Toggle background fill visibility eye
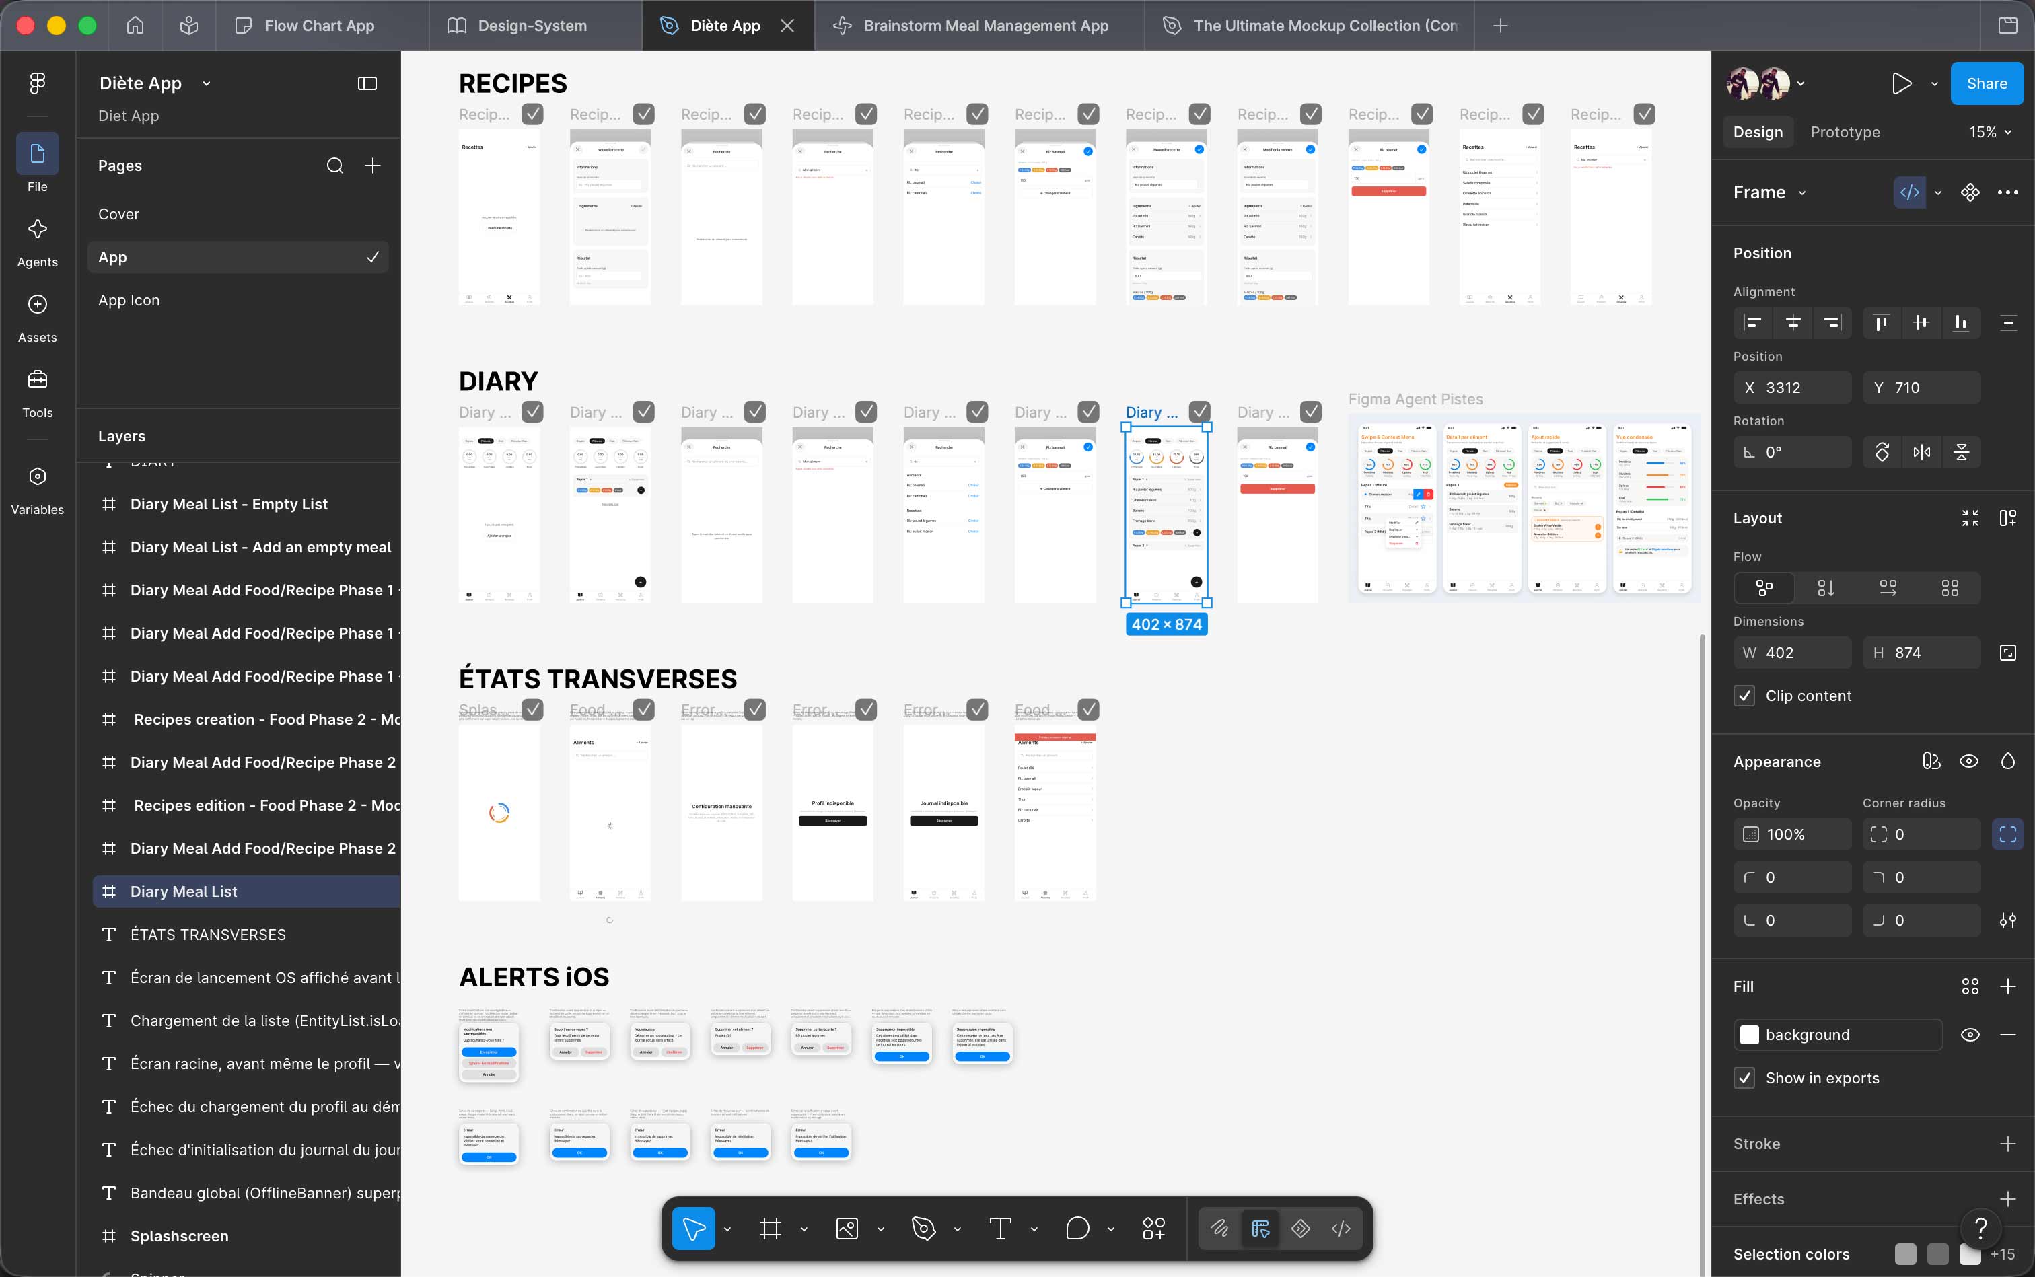2035x1277 pixels. click(1970, 1035)
